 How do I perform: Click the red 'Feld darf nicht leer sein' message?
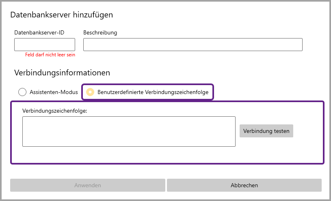(50, 55)
